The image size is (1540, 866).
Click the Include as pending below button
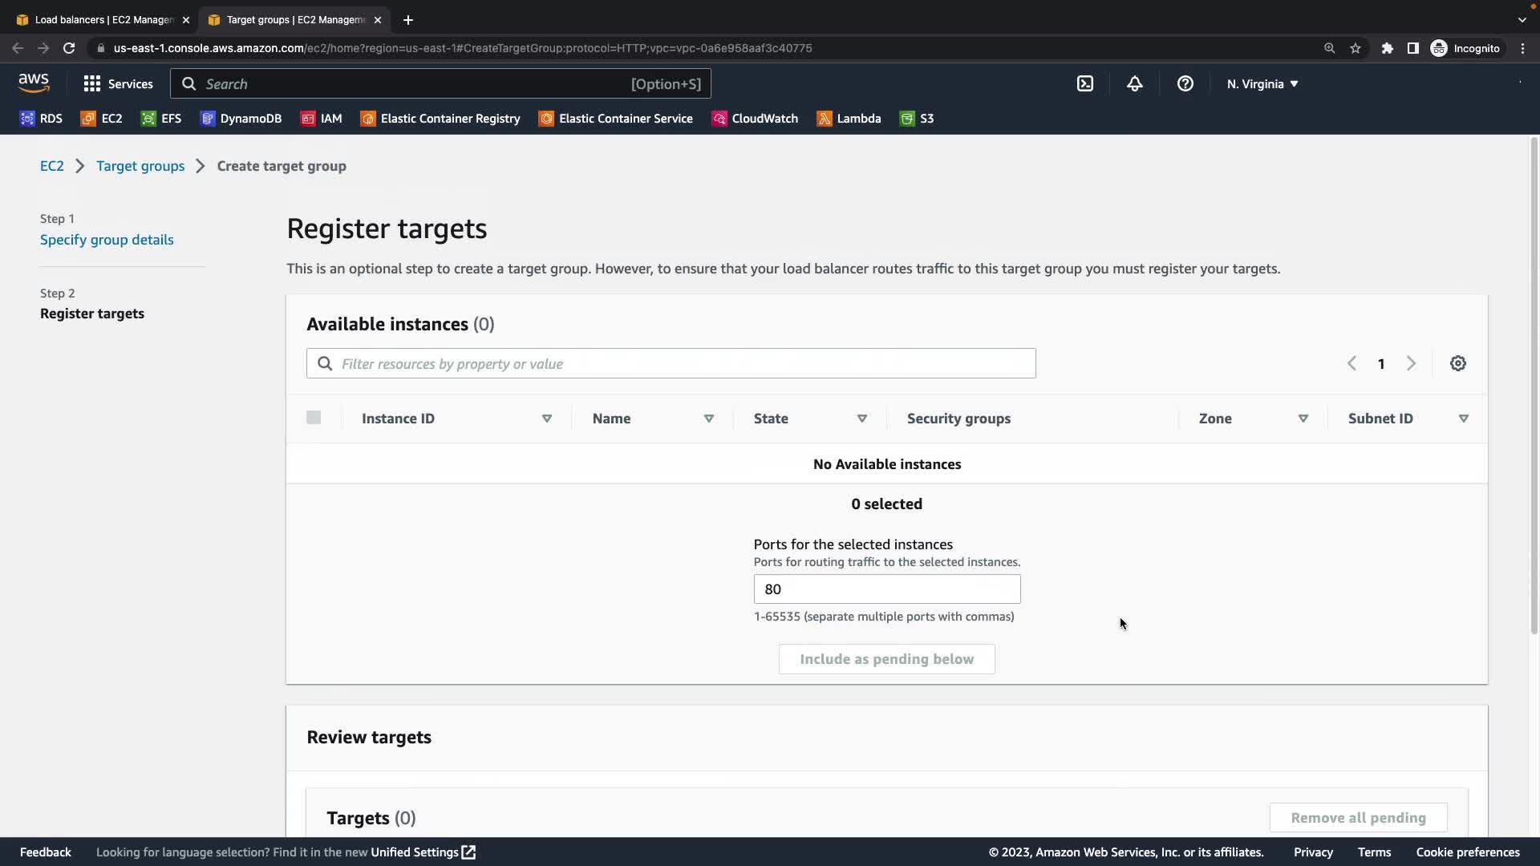point(886,659)
